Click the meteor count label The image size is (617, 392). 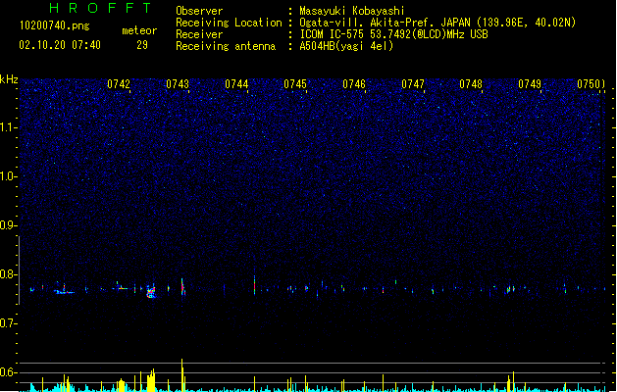[139, 30]
